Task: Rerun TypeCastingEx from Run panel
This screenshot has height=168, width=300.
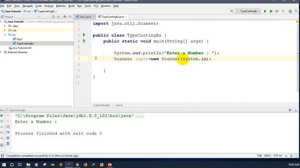Action: click(2, 116)
